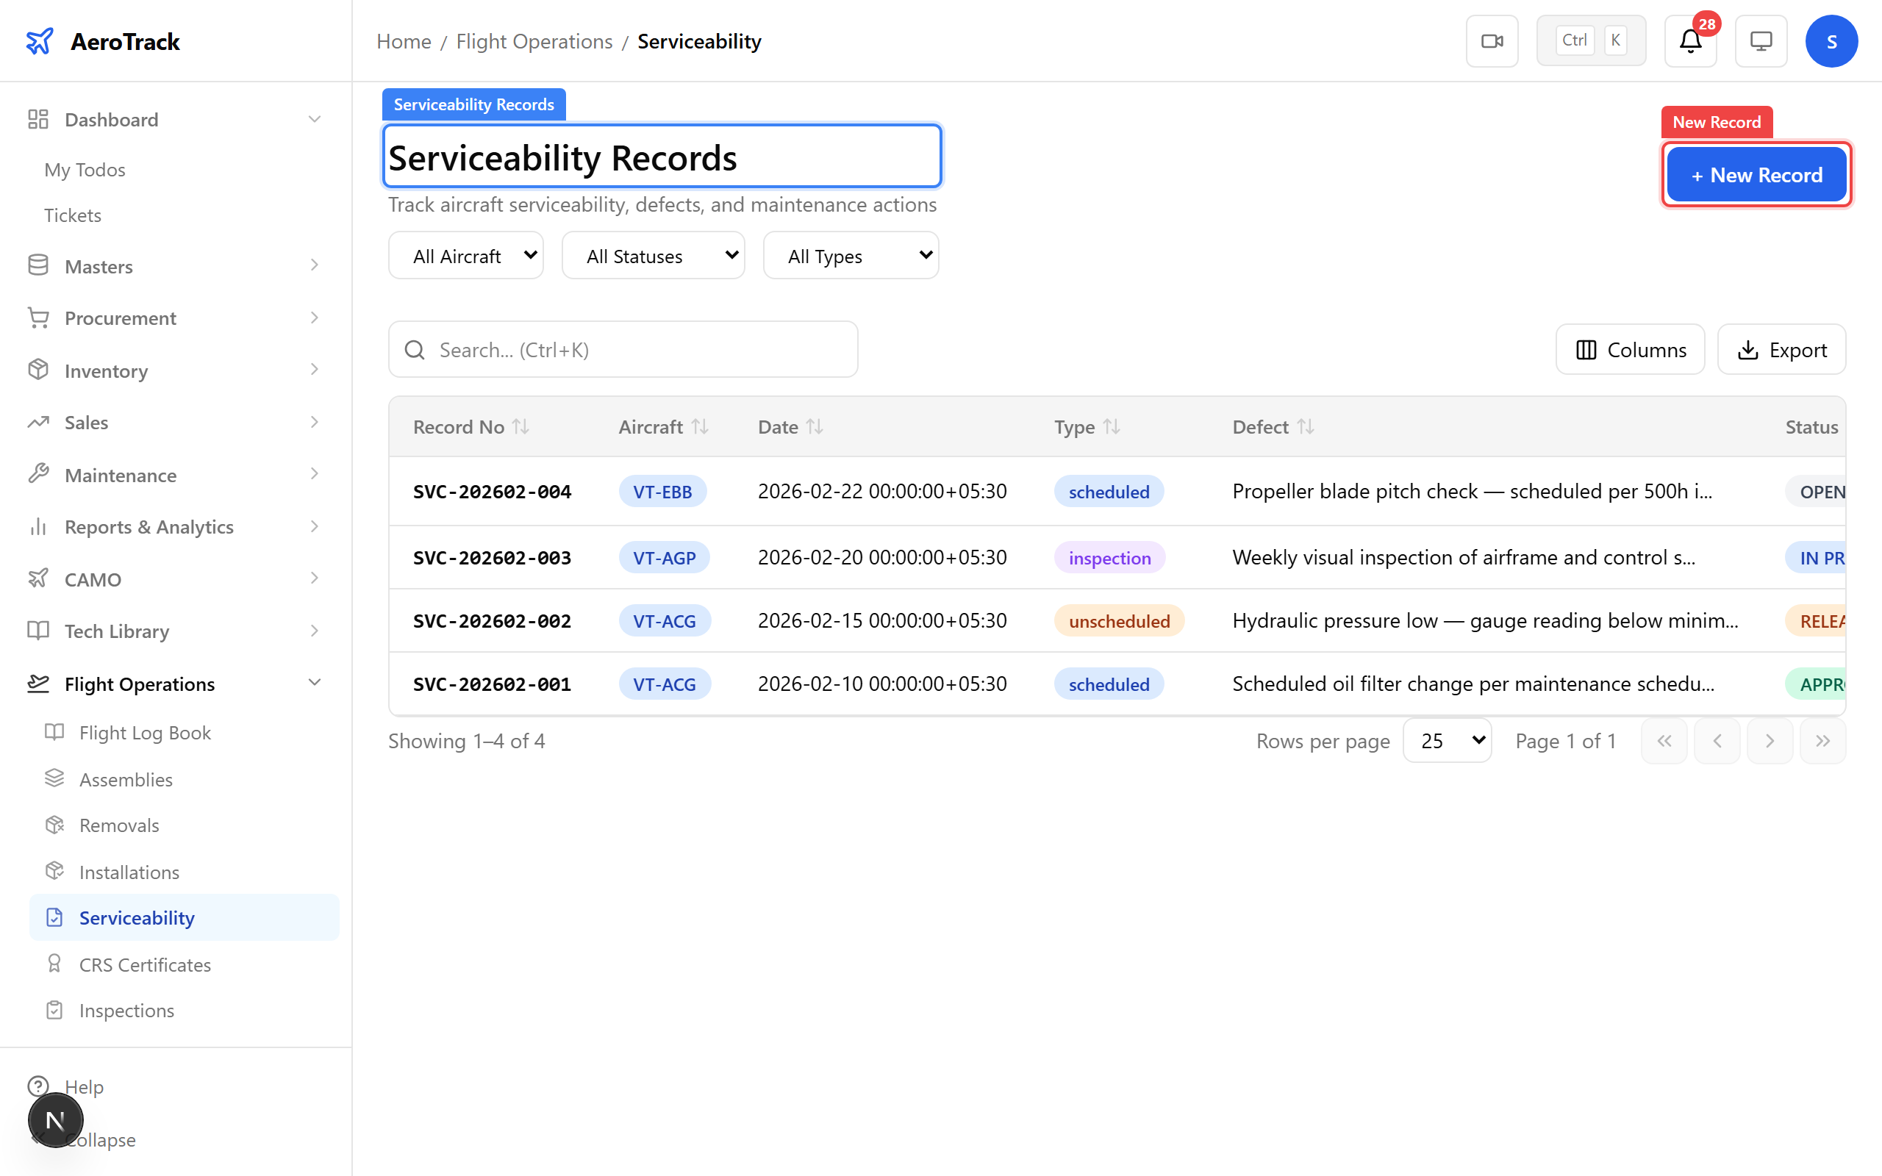Open the user avatar S menu
Screen dimensions: 1882x1176
1831,41
